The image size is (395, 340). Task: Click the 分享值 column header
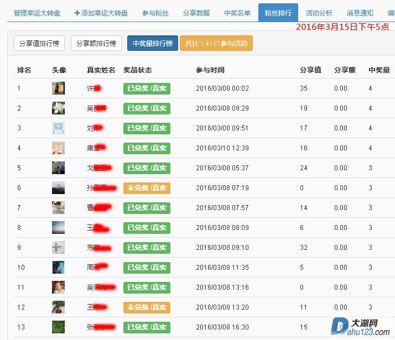(x=310, y=70)
